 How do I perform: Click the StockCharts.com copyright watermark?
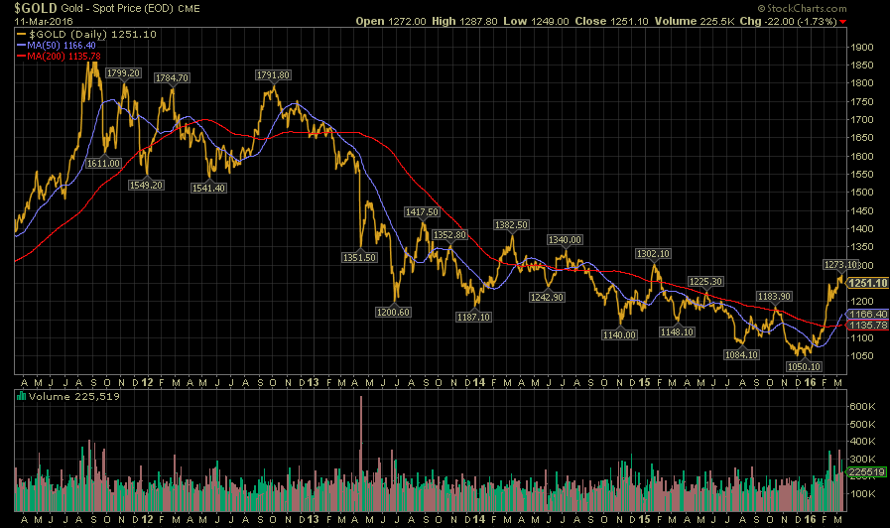click(x=802, y=9)
